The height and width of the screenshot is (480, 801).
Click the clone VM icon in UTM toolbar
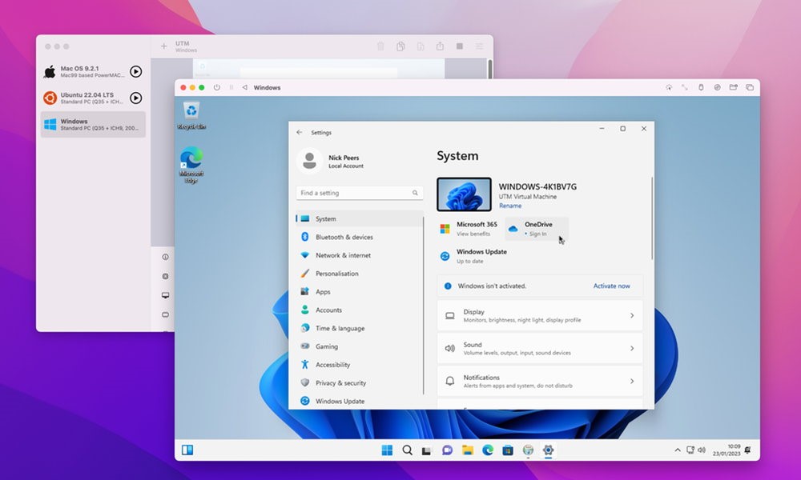tap(400, 46)
